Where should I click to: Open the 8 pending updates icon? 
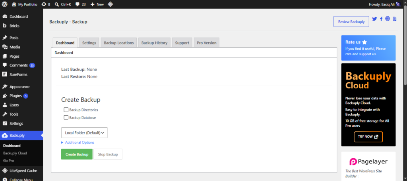tap(44, 4)
